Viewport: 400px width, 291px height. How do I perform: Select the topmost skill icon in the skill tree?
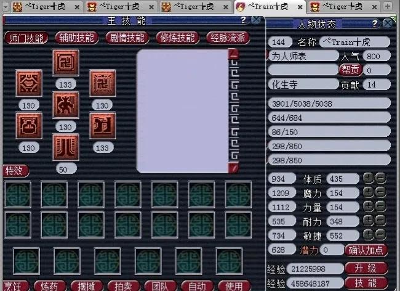pos(65,63)
